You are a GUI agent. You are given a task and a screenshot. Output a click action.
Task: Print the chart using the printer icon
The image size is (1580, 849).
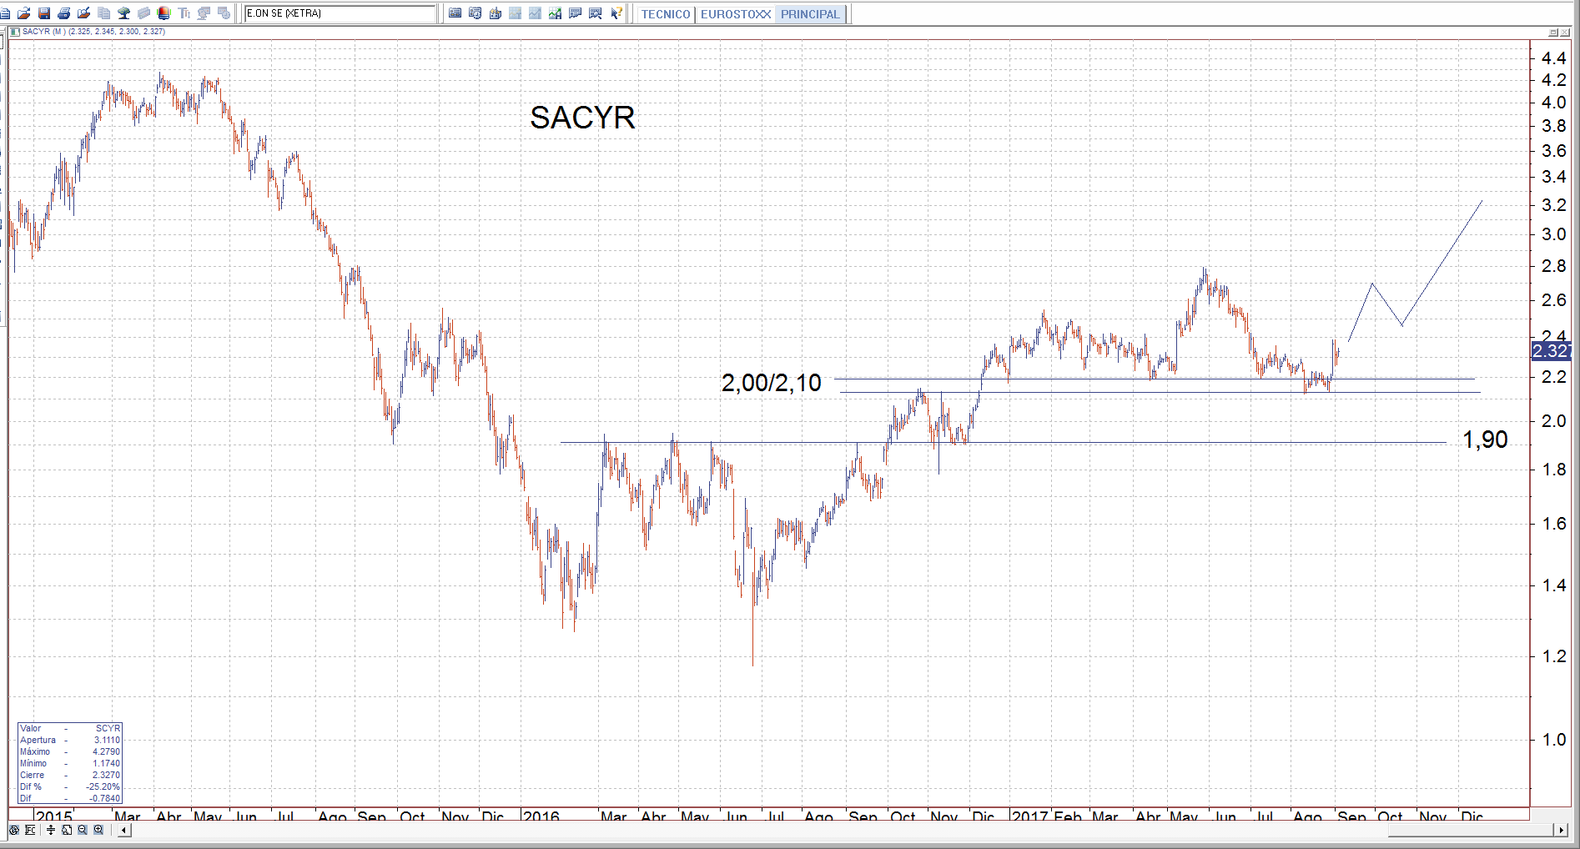(64, 13)
